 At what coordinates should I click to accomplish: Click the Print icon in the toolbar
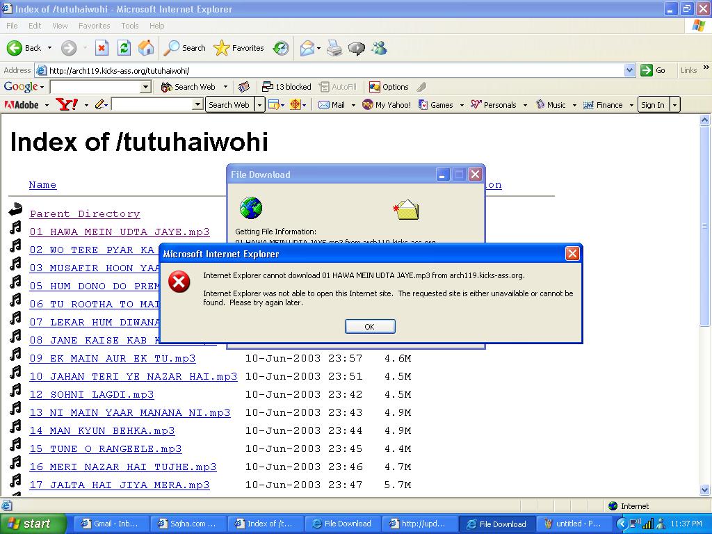[x=334, y=48]
